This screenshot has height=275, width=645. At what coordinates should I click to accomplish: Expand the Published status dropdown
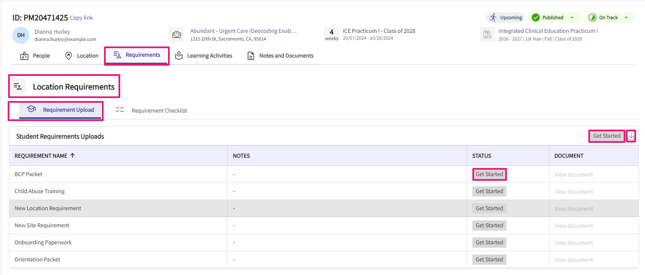pos(572,17)
